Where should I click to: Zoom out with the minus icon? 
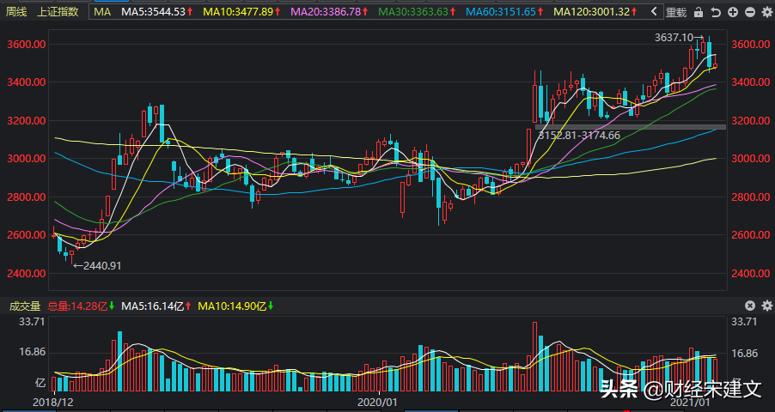click(x=750, y=12)
